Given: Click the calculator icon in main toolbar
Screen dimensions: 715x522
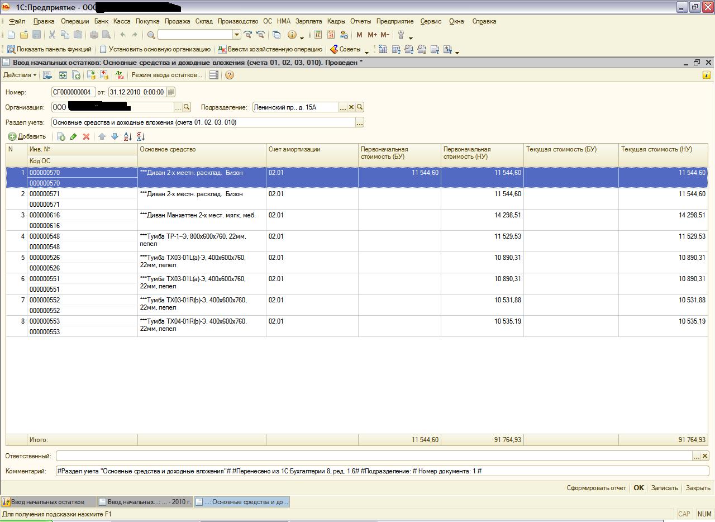Looking at the screenshot, I should click(318, 35).
